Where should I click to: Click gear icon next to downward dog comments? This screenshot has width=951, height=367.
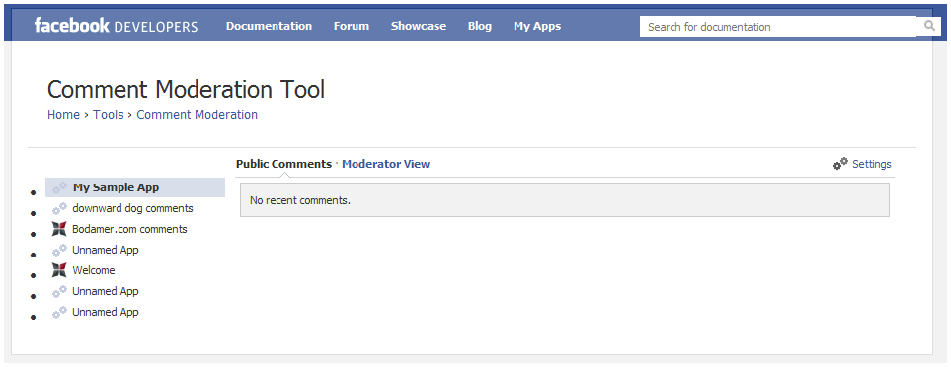(59, 208)
